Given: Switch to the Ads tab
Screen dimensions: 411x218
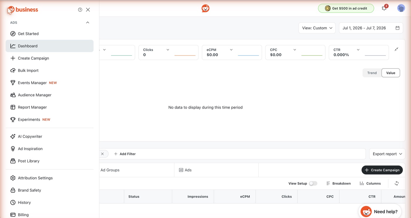Looking at the screenshot, I should coord(216,170).
